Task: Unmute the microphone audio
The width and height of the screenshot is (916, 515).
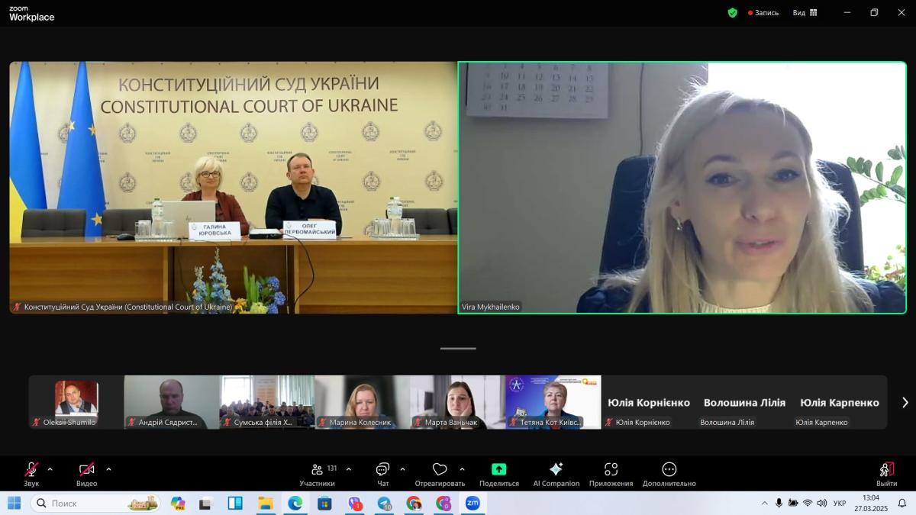Action: 31,473
